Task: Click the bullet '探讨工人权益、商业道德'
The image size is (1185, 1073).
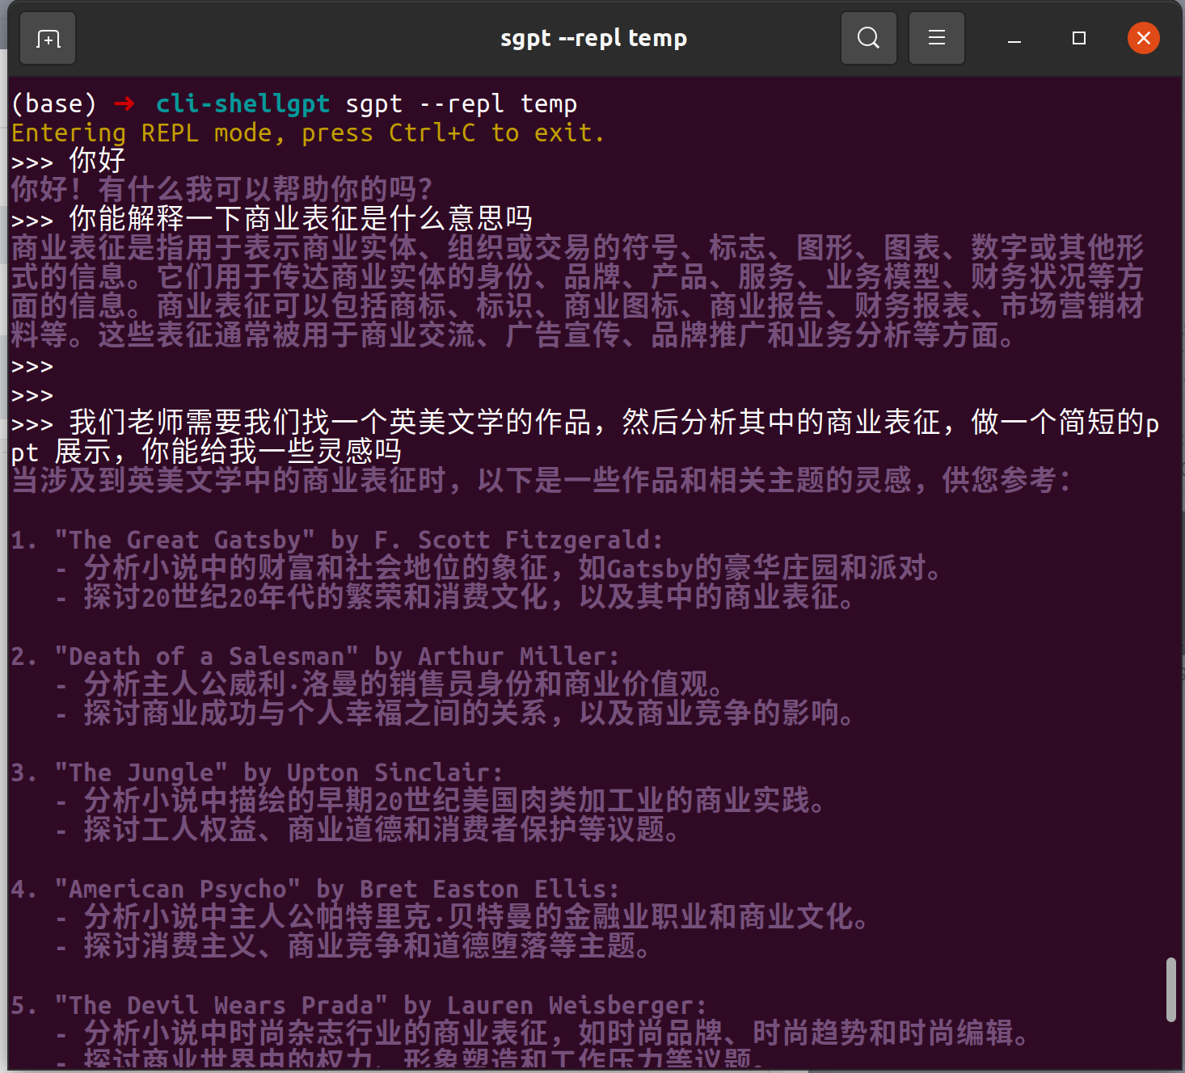Action: point(368,830)
